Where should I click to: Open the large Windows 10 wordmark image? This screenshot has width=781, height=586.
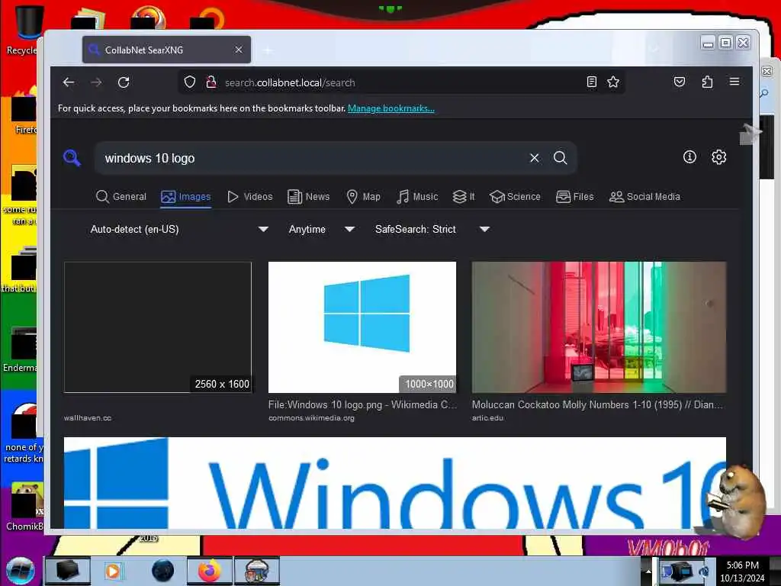pyautogui.click(x=395, y=483)
